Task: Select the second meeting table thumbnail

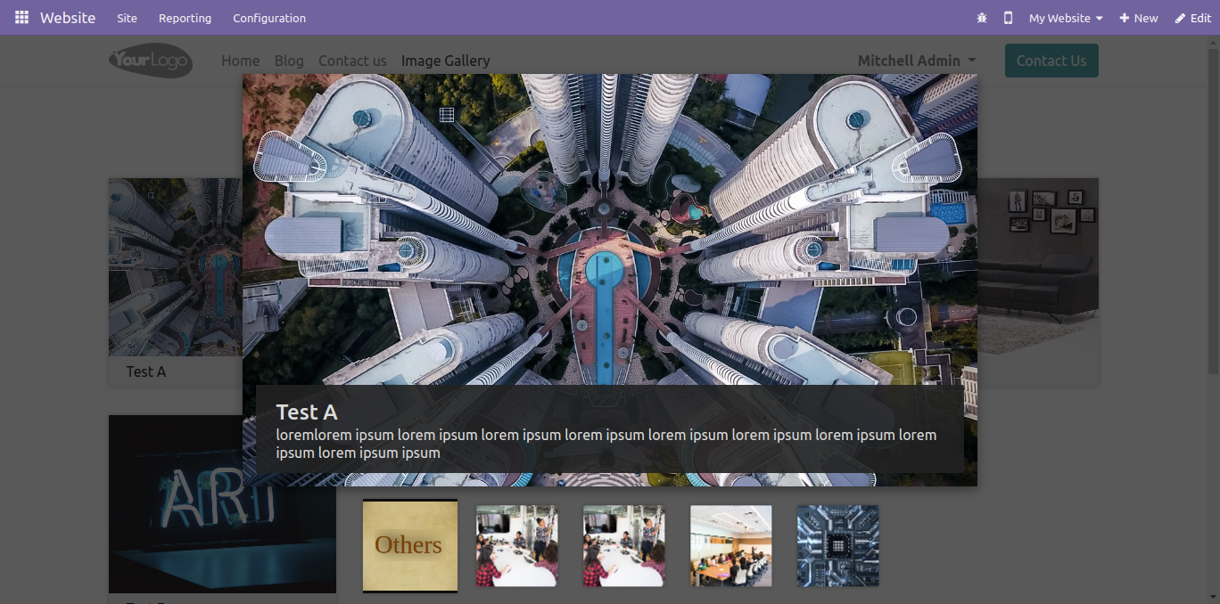Action: (624, 546)
